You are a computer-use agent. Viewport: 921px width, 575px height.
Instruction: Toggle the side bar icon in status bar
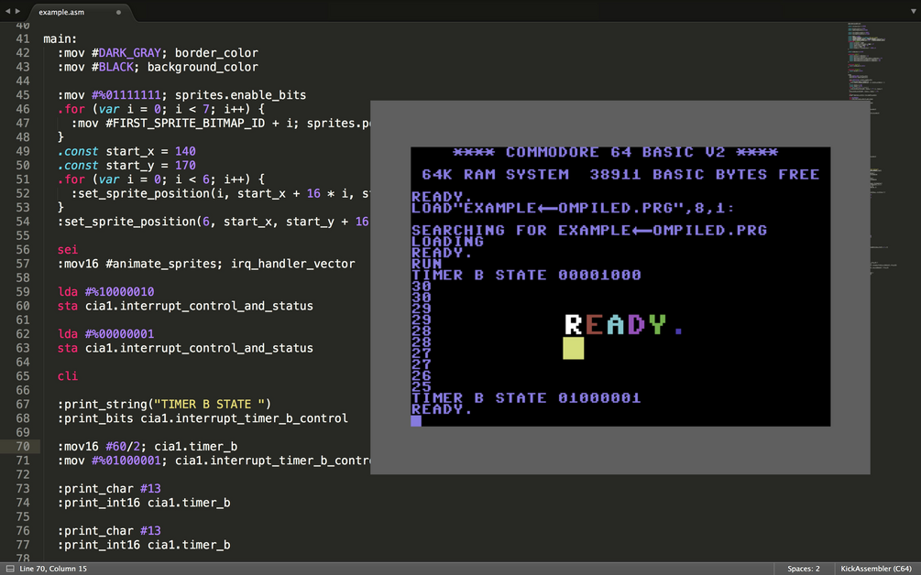pos(10,569)
